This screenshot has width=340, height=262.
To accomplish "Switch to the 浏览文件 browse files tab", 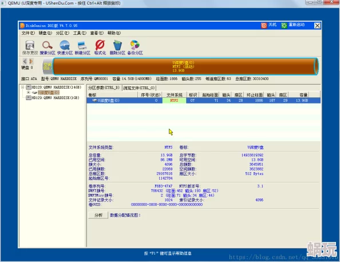I will [139, 88].
